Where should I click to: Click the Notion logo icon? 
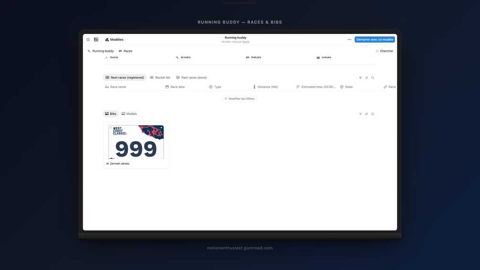96,40
